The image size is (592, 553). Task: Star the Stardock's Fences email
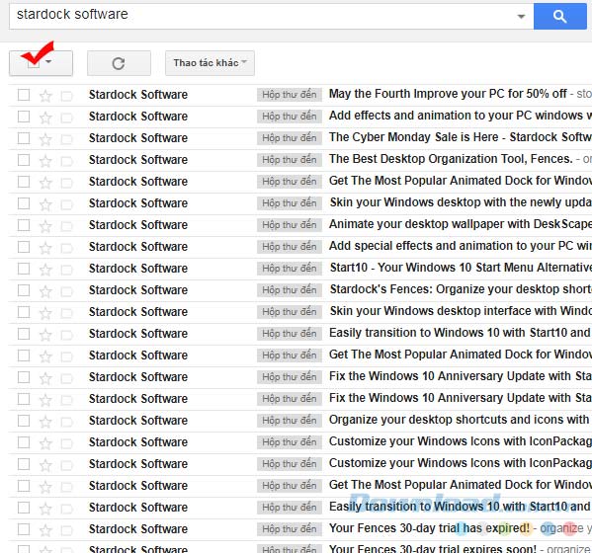point(45,291)
